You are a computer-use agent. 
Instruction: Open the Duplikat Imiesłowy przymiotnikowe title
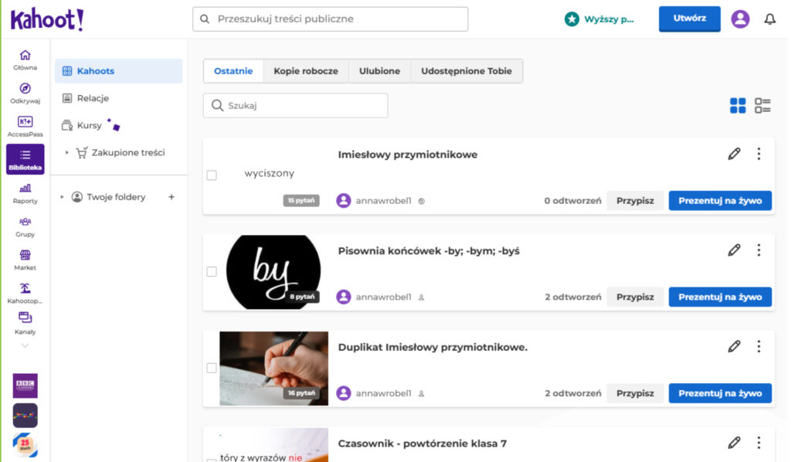[433, 347]
